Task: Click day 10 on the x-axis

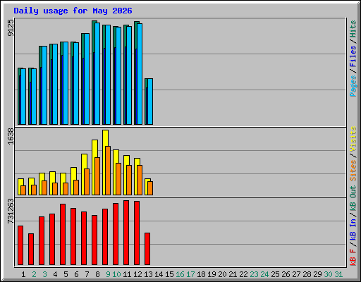Action: (x=116, y=274)
